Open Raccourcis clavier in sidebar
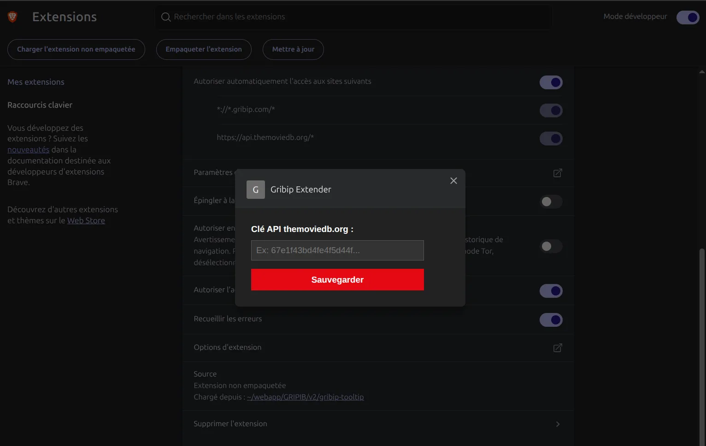 (40, 105)
